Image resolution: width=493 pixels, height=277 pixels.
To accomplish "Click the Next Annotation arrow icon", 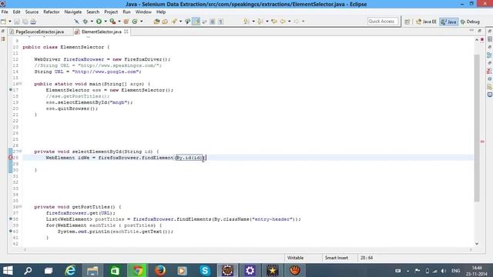I will pos(246,22).
